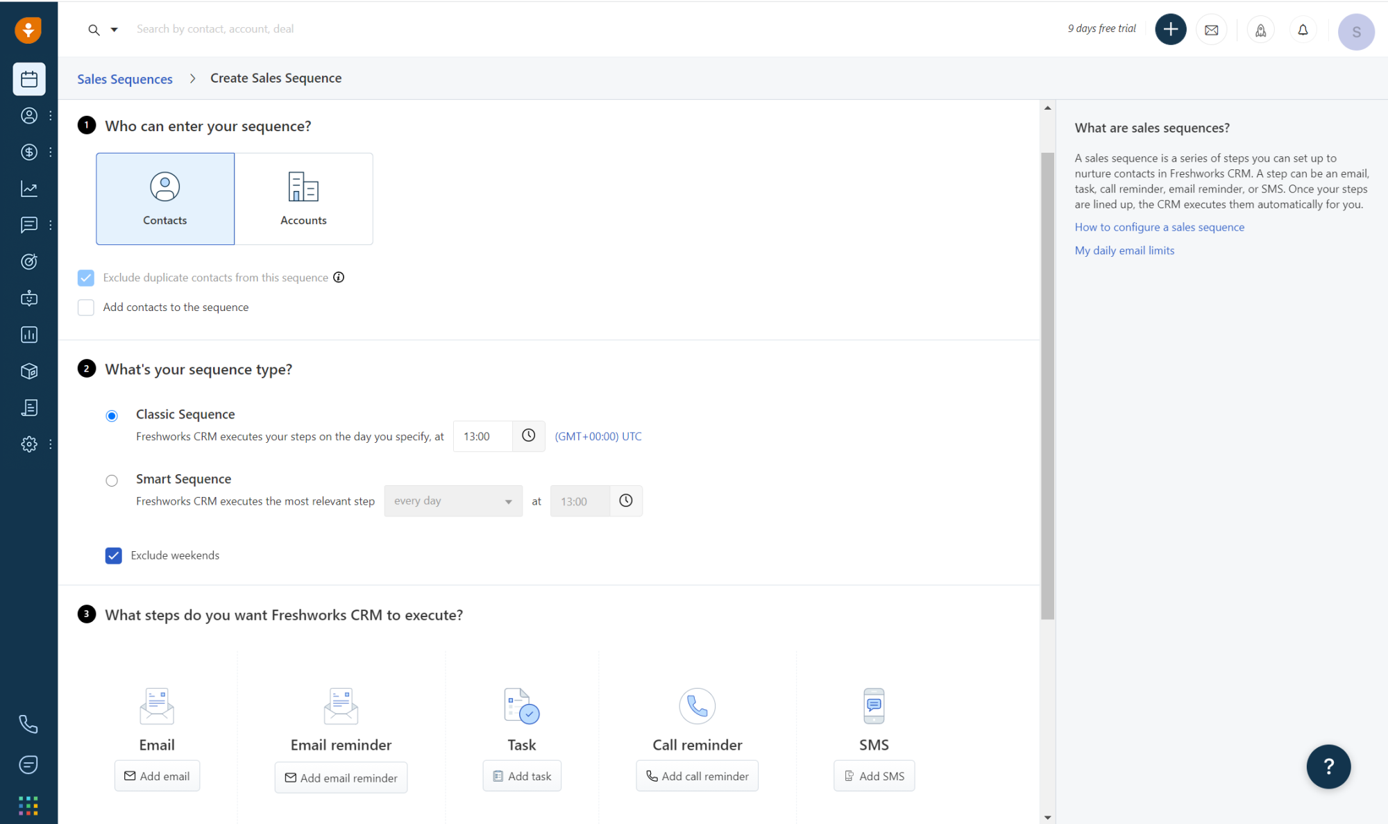
Task: Open the apps grid at the sidebar bottom
Action: [x=29, y=805]
